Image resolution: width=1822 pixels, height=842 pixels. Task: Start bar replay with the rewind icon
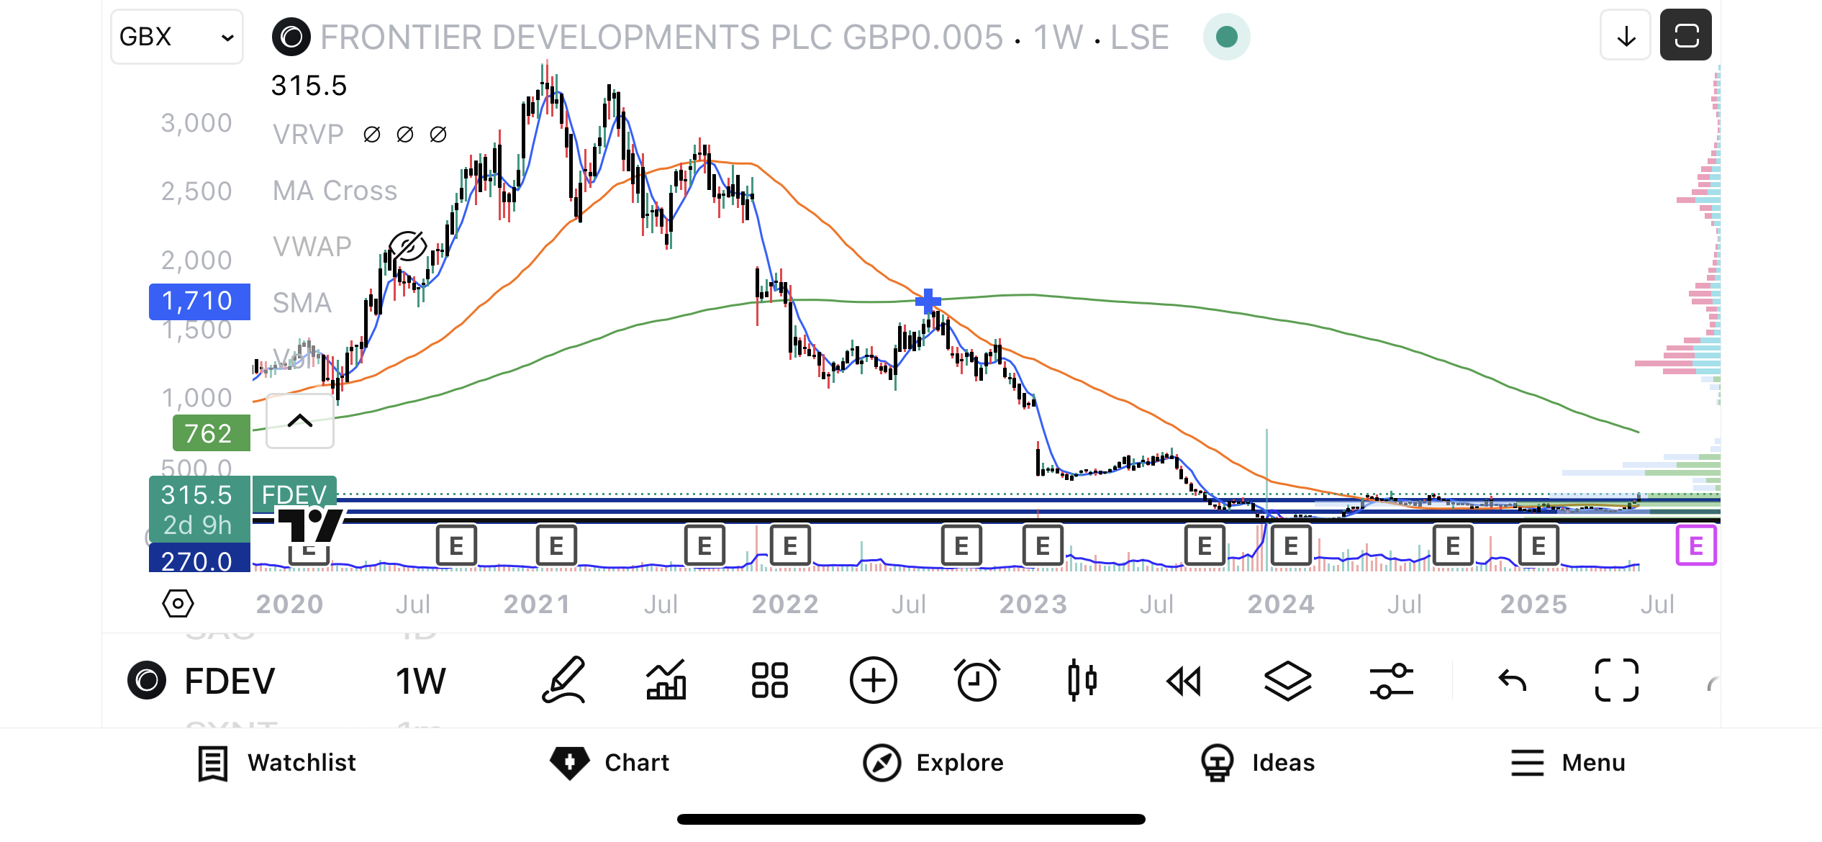point(1184,680)
